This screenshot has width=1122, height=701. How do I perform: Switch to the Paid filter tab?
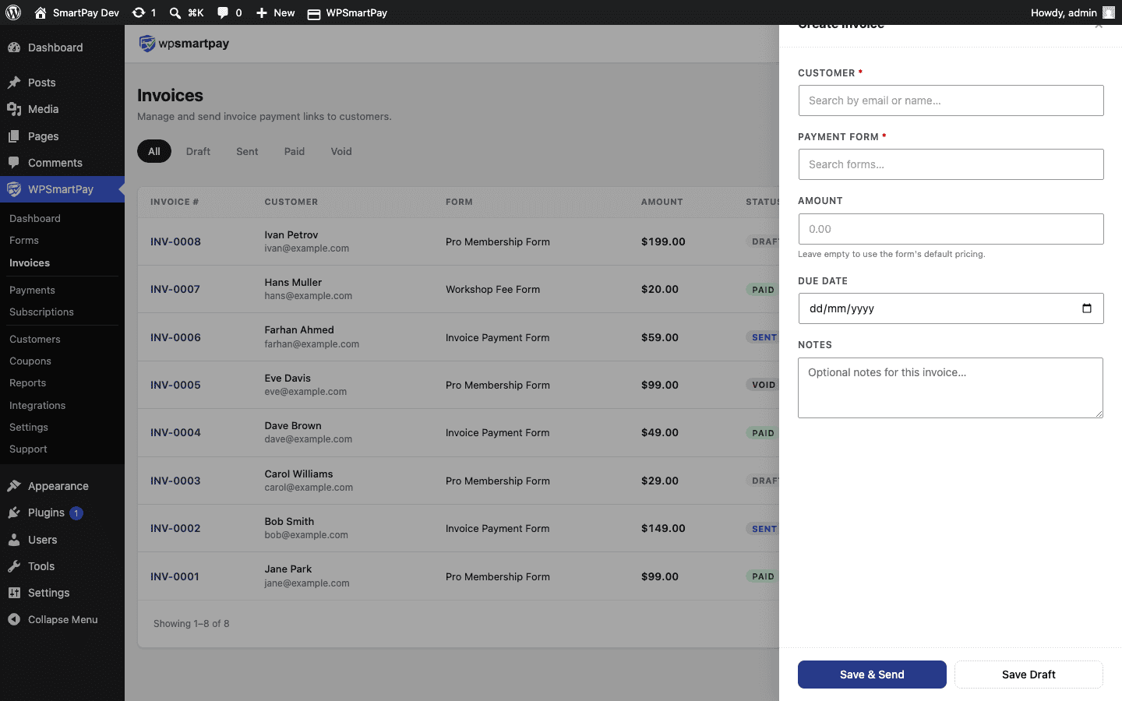(295, 151)
